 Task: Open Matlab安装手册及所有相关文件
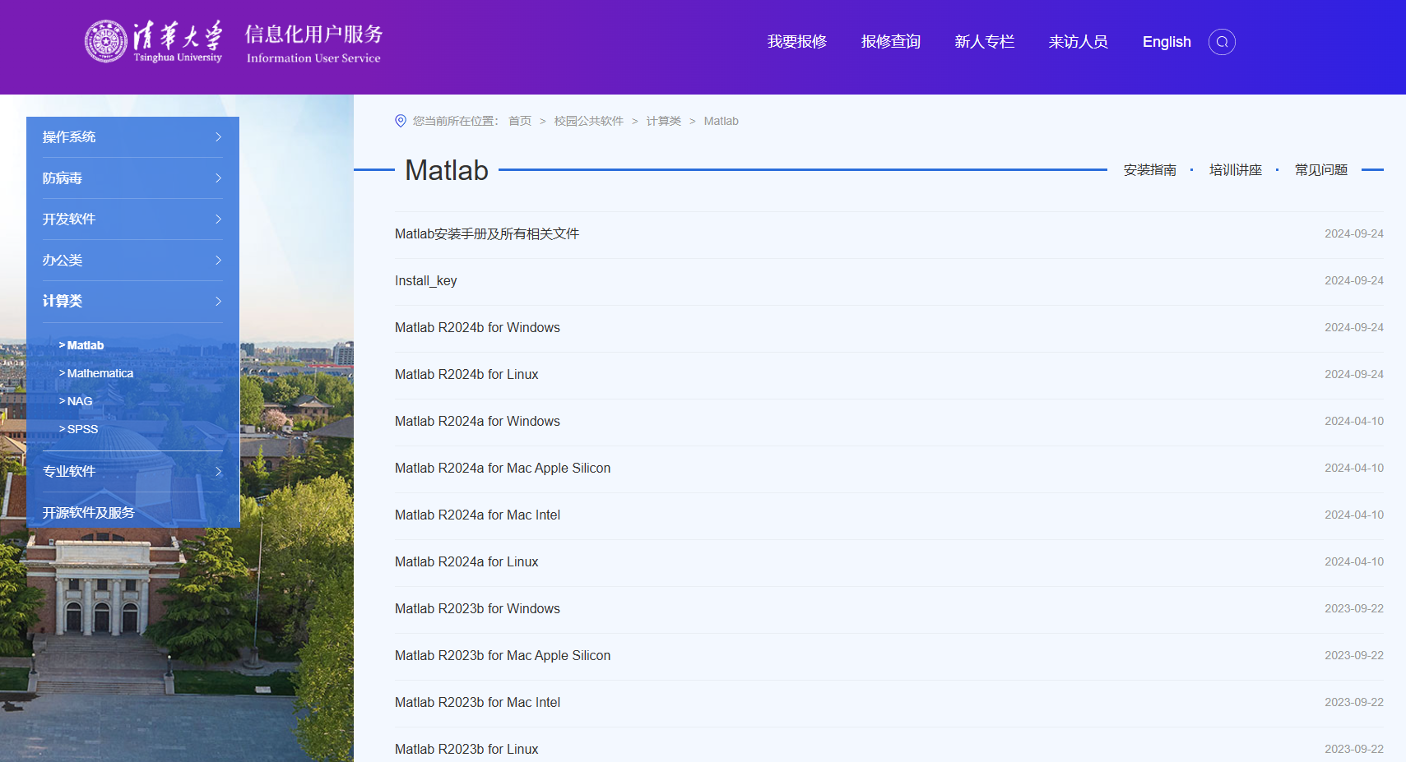pyautogui.click(x=487, y=234)
